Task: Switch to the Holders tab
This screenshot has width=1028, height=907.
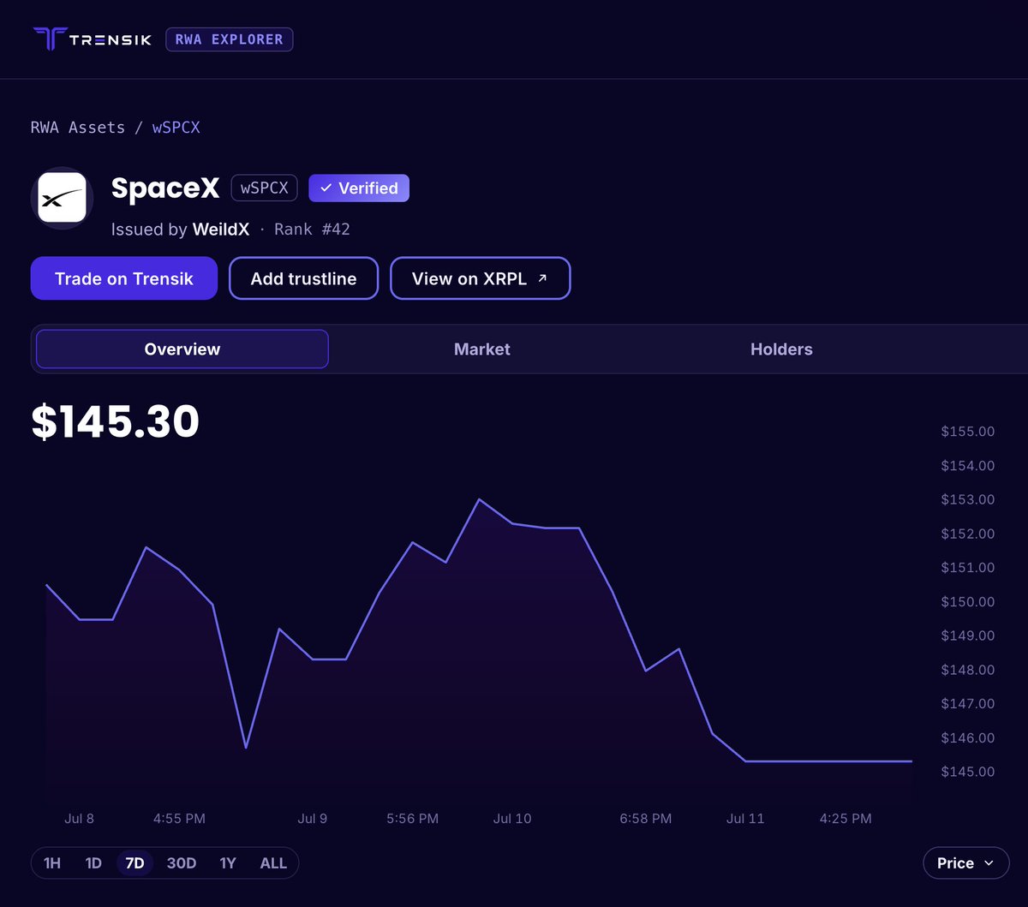Action: click(781, 349)
